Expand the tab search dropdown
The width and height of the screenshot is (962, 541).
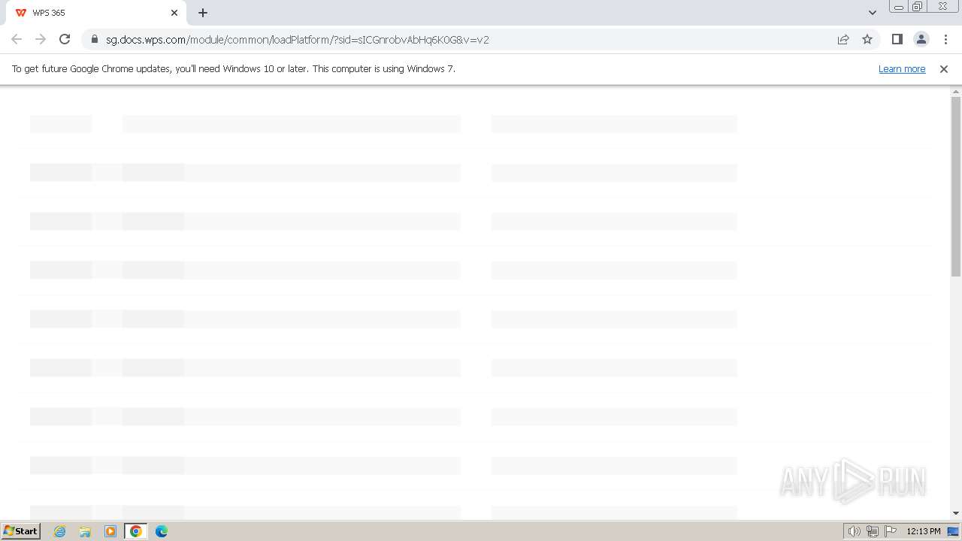(873, 13)
